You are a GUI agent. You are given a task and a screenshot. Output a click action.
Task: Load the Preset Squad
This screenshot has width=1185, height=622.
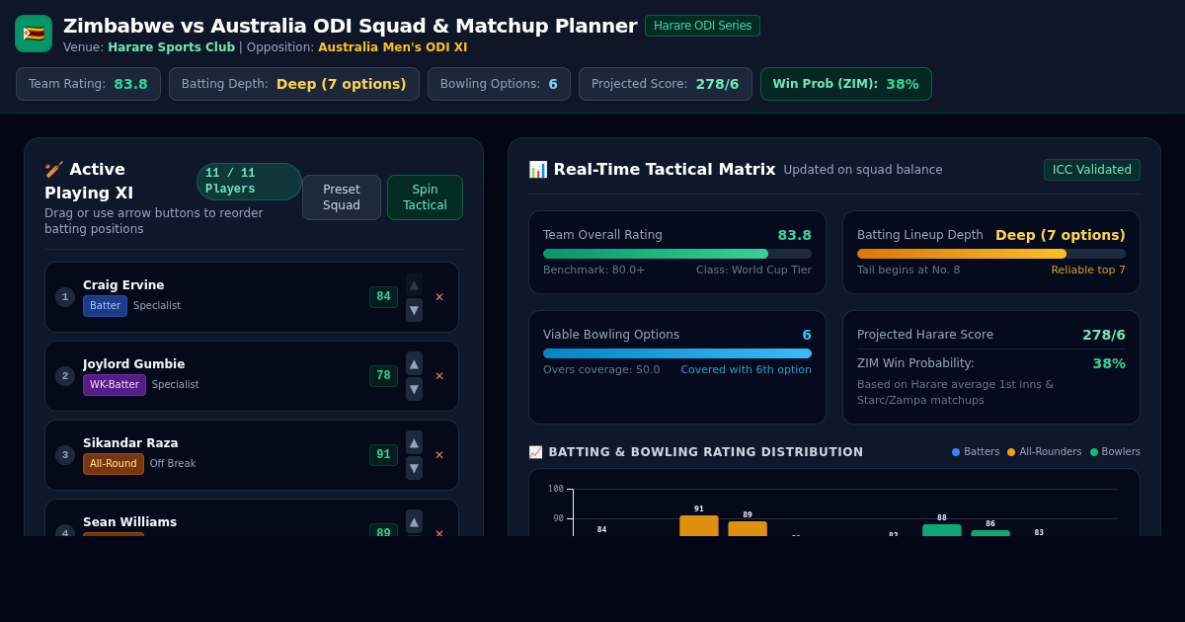point(342,197)
